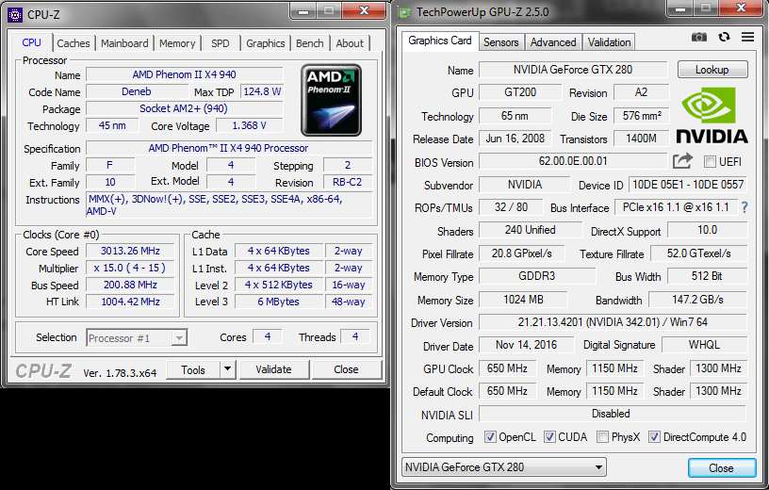The width and height of the screenshot is (769, 490).
Task: Open the Processor #1 selection dropdown
Action: coord(137,338)
